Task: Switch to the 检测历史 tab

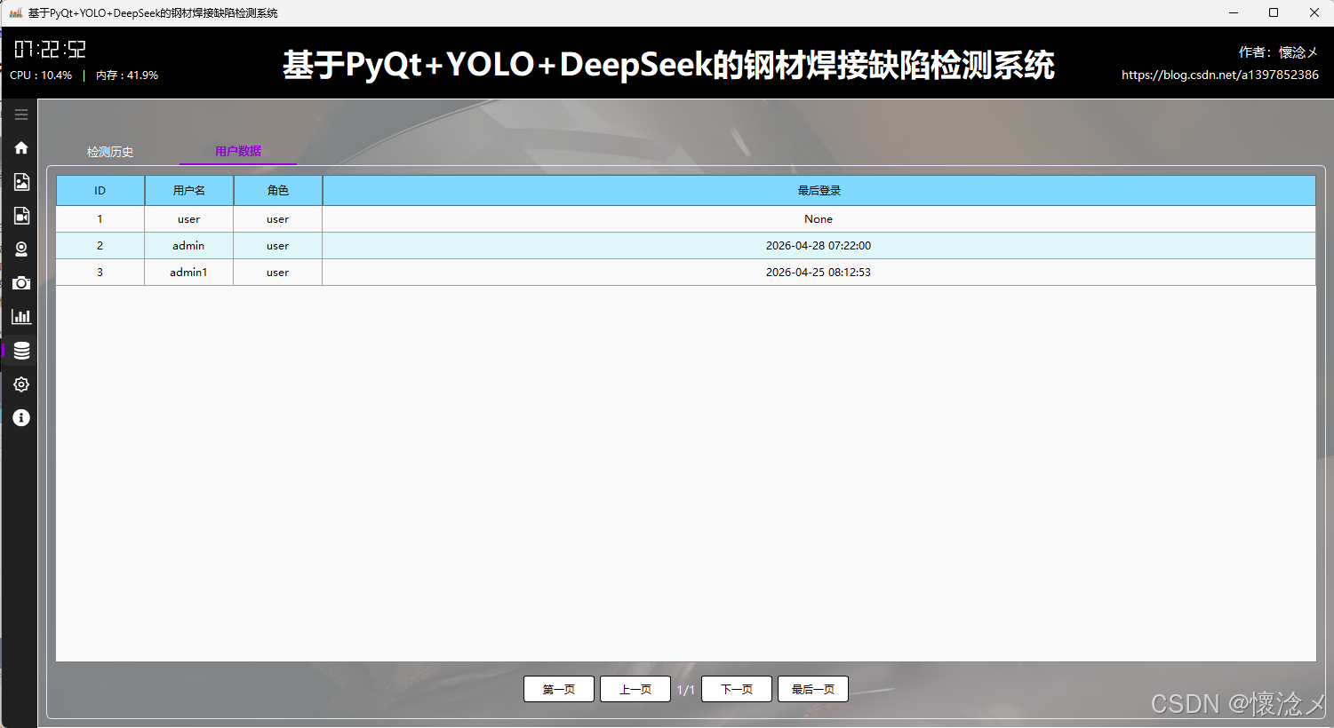Action: (x=110, y=152)
